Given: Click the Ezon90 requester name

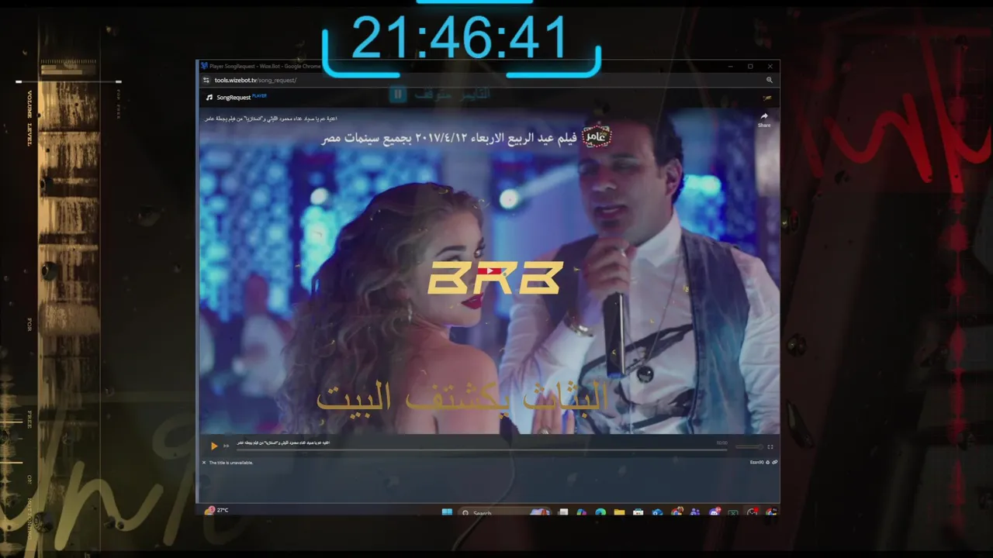Looking at the screenshot, I should (757, 462).
